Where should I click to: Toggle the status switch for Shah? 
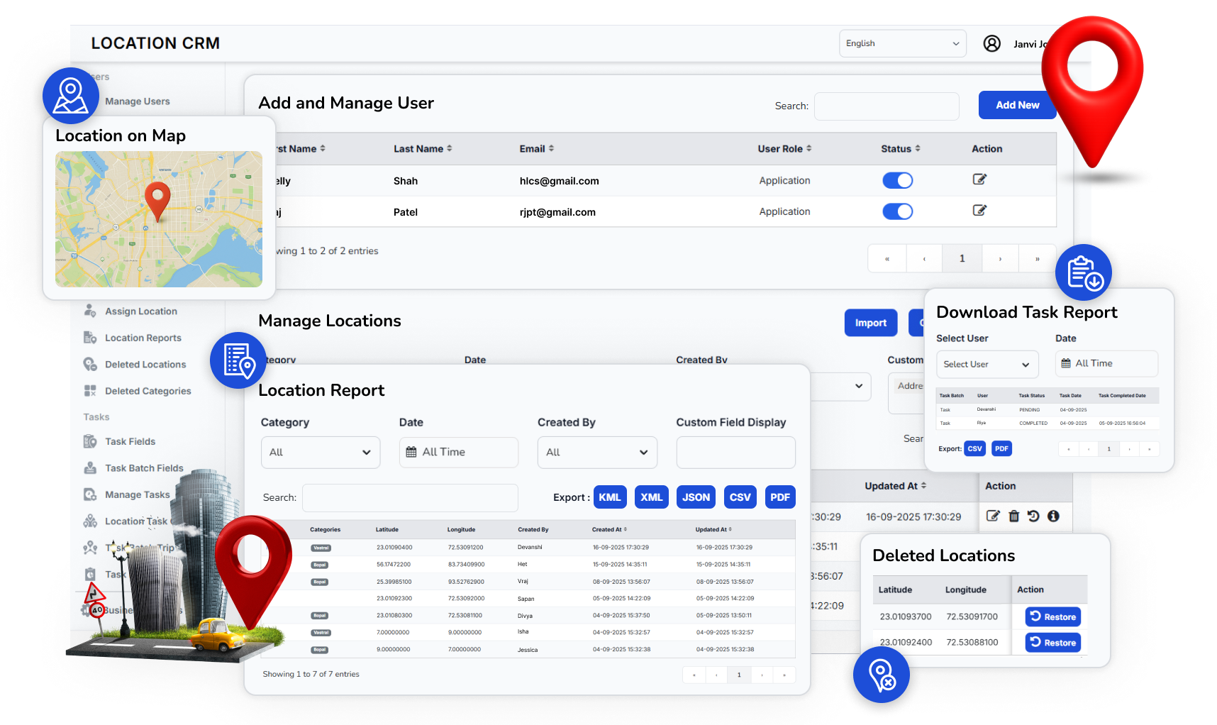click(x=897, y=180)
